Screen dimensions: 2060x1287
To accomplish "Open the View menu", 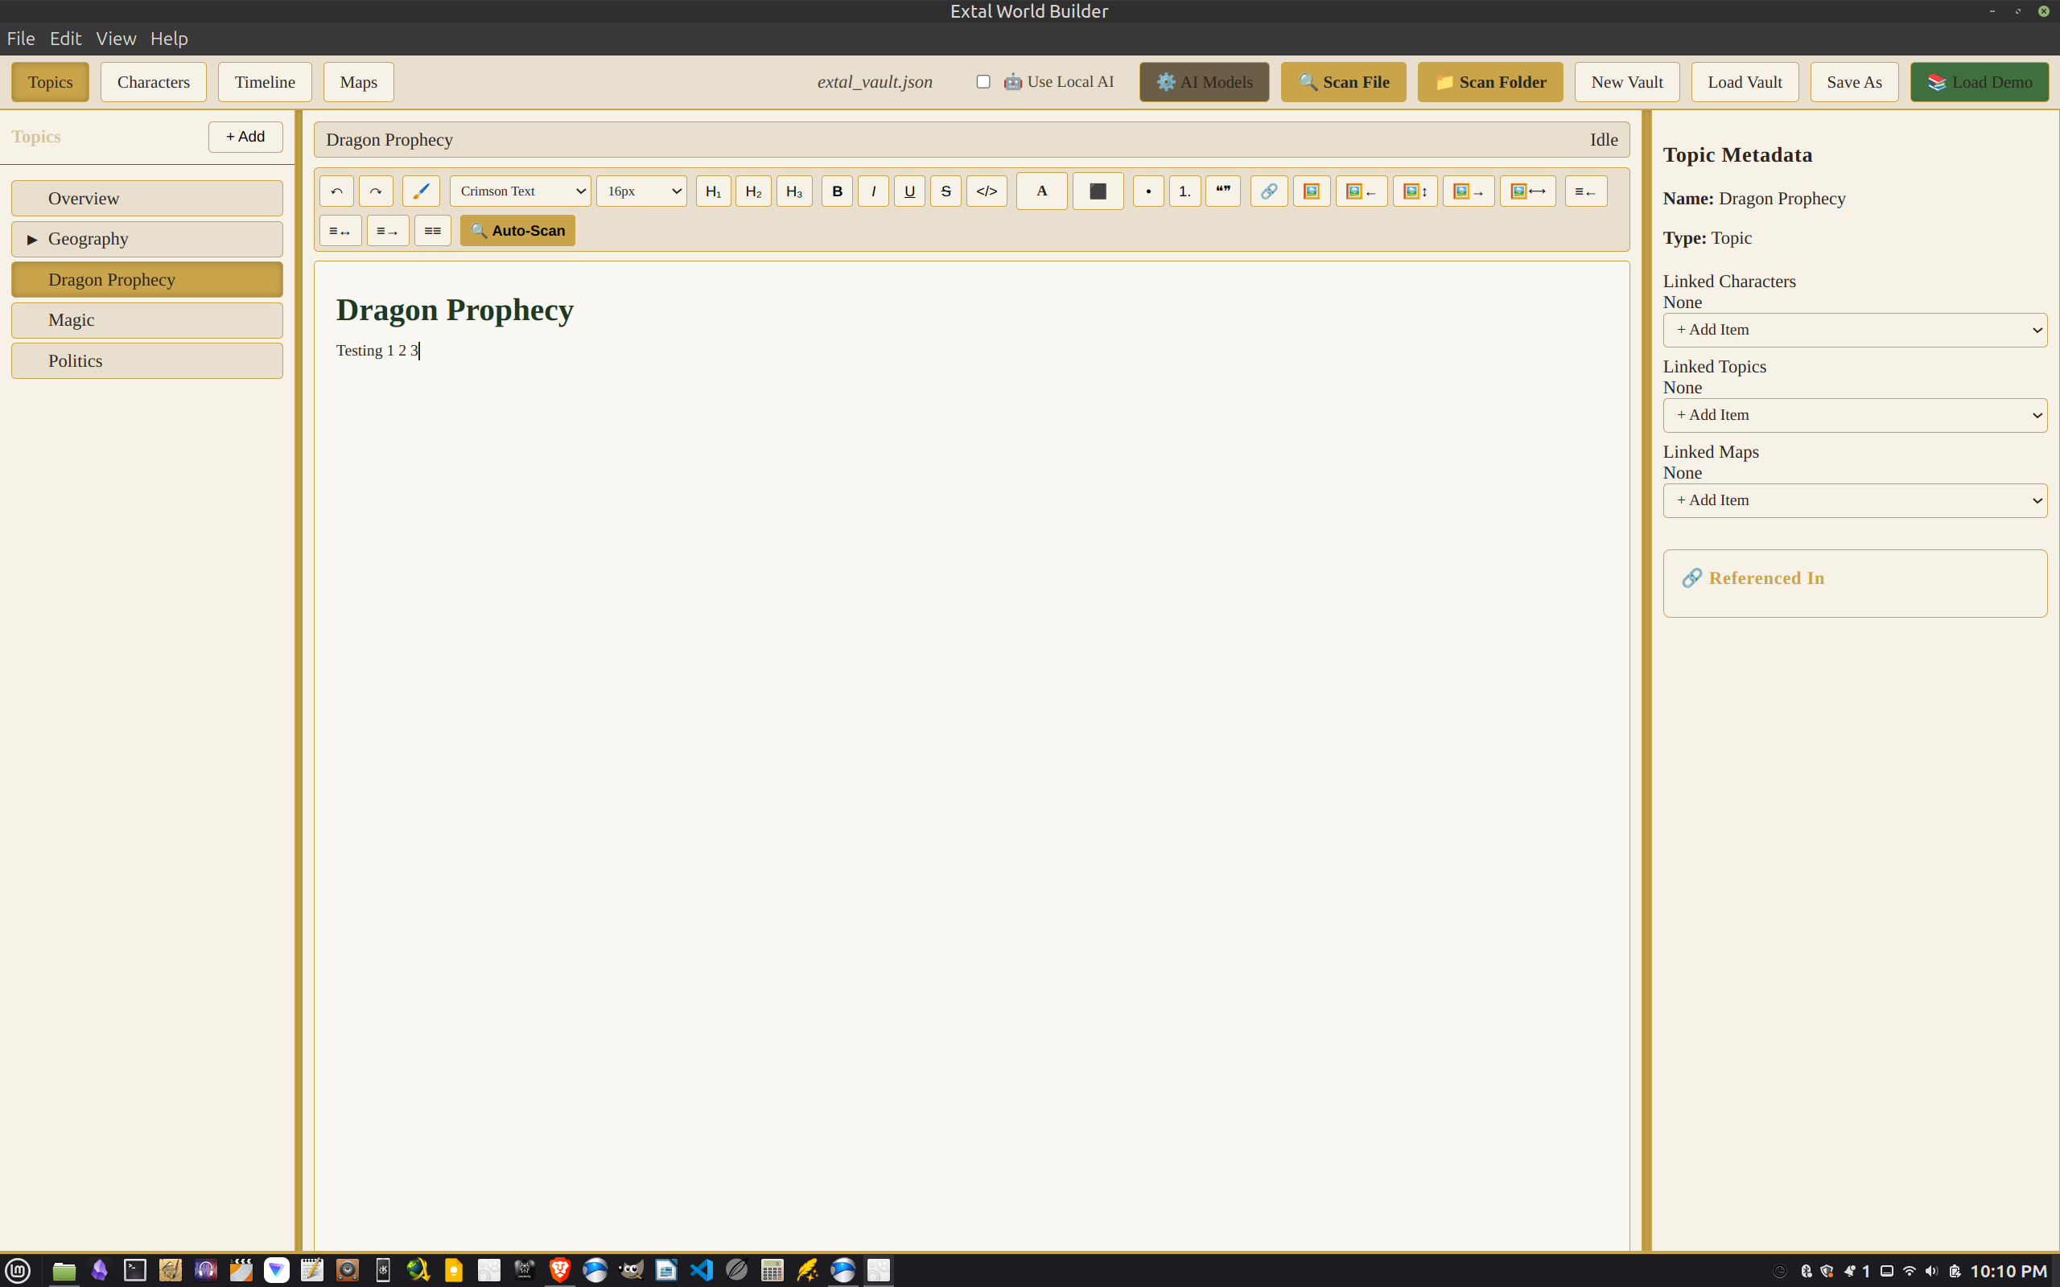I will 116,39.
